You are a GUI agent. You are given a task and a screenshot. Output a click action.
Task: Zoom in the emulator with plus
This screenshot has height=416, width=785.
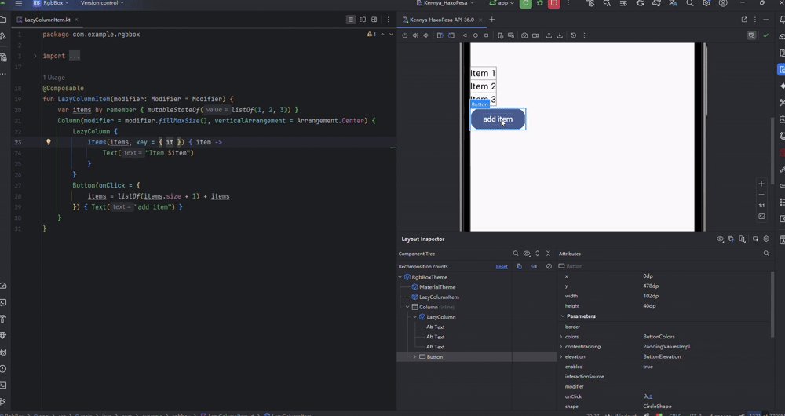click(x=761, y=184)
